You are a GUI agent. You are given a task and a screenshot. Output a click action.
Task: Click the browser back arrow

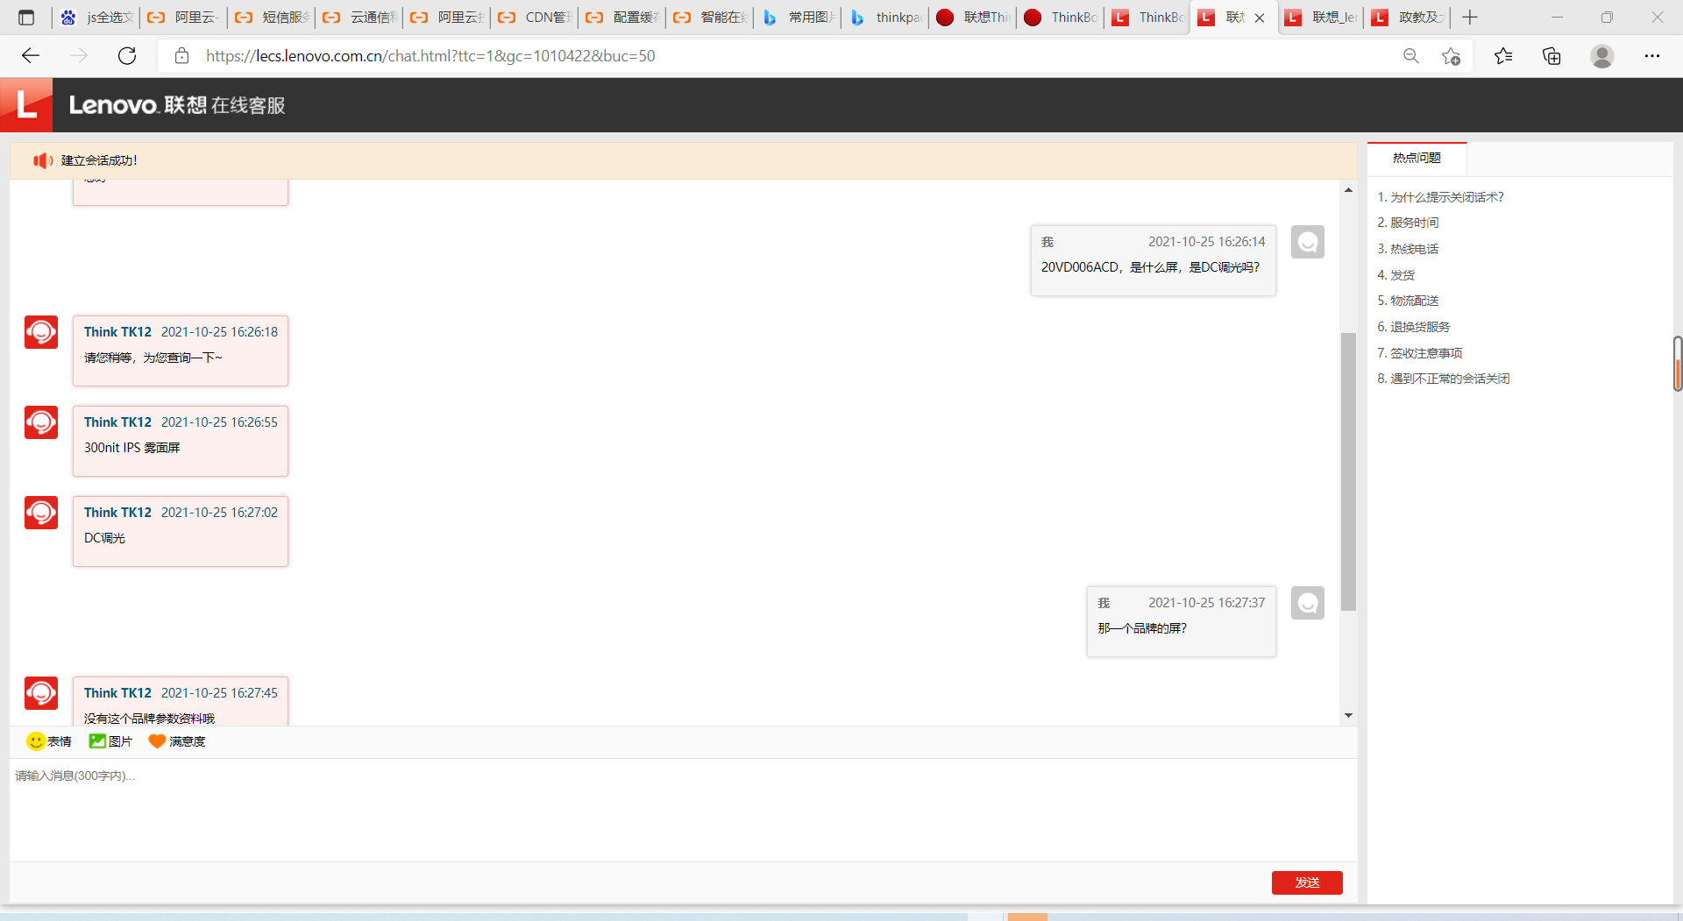31,56
